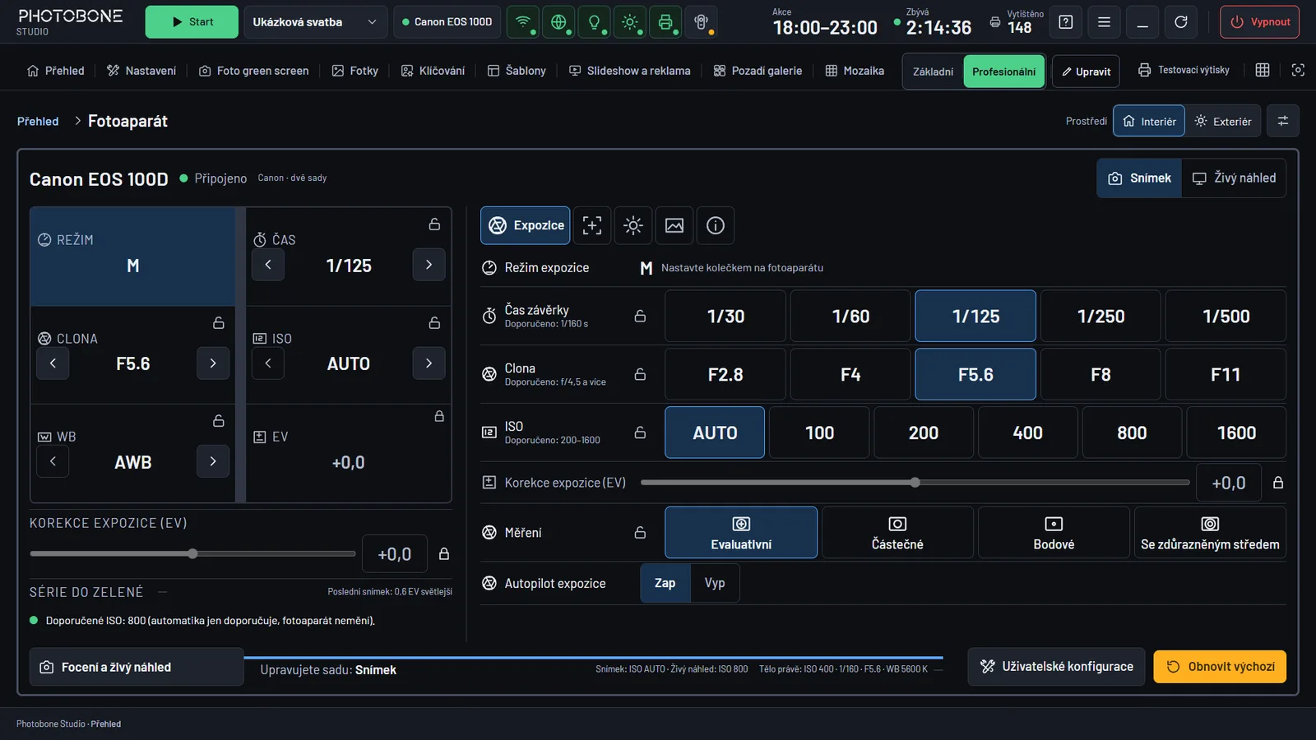Collapse the Série do zelené section
The width and height of the screenshot is (1316, 740).
click(162, 592)
